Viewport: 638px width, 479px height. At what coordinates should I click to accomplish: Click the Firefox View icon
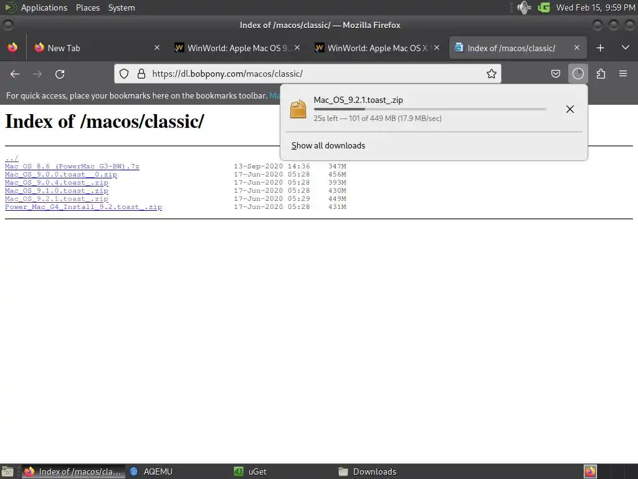point(12,47)
